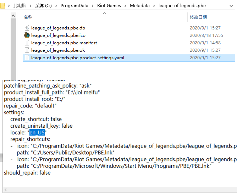
Task: Click the product_install_full_path line
Action: tap(52, 92)
